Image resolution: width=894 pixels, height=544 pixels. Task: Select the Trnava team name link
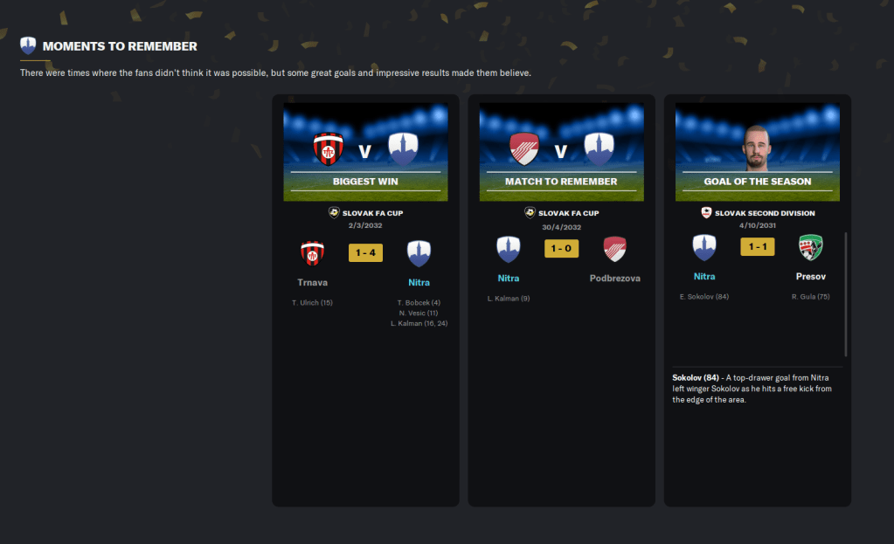(313, 283)
